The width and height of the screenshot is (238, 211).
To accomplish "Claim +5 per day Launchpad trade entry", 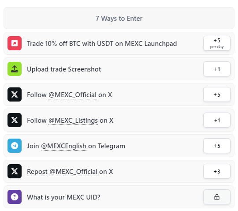I will pyautogui.click(x=217, y=43).
